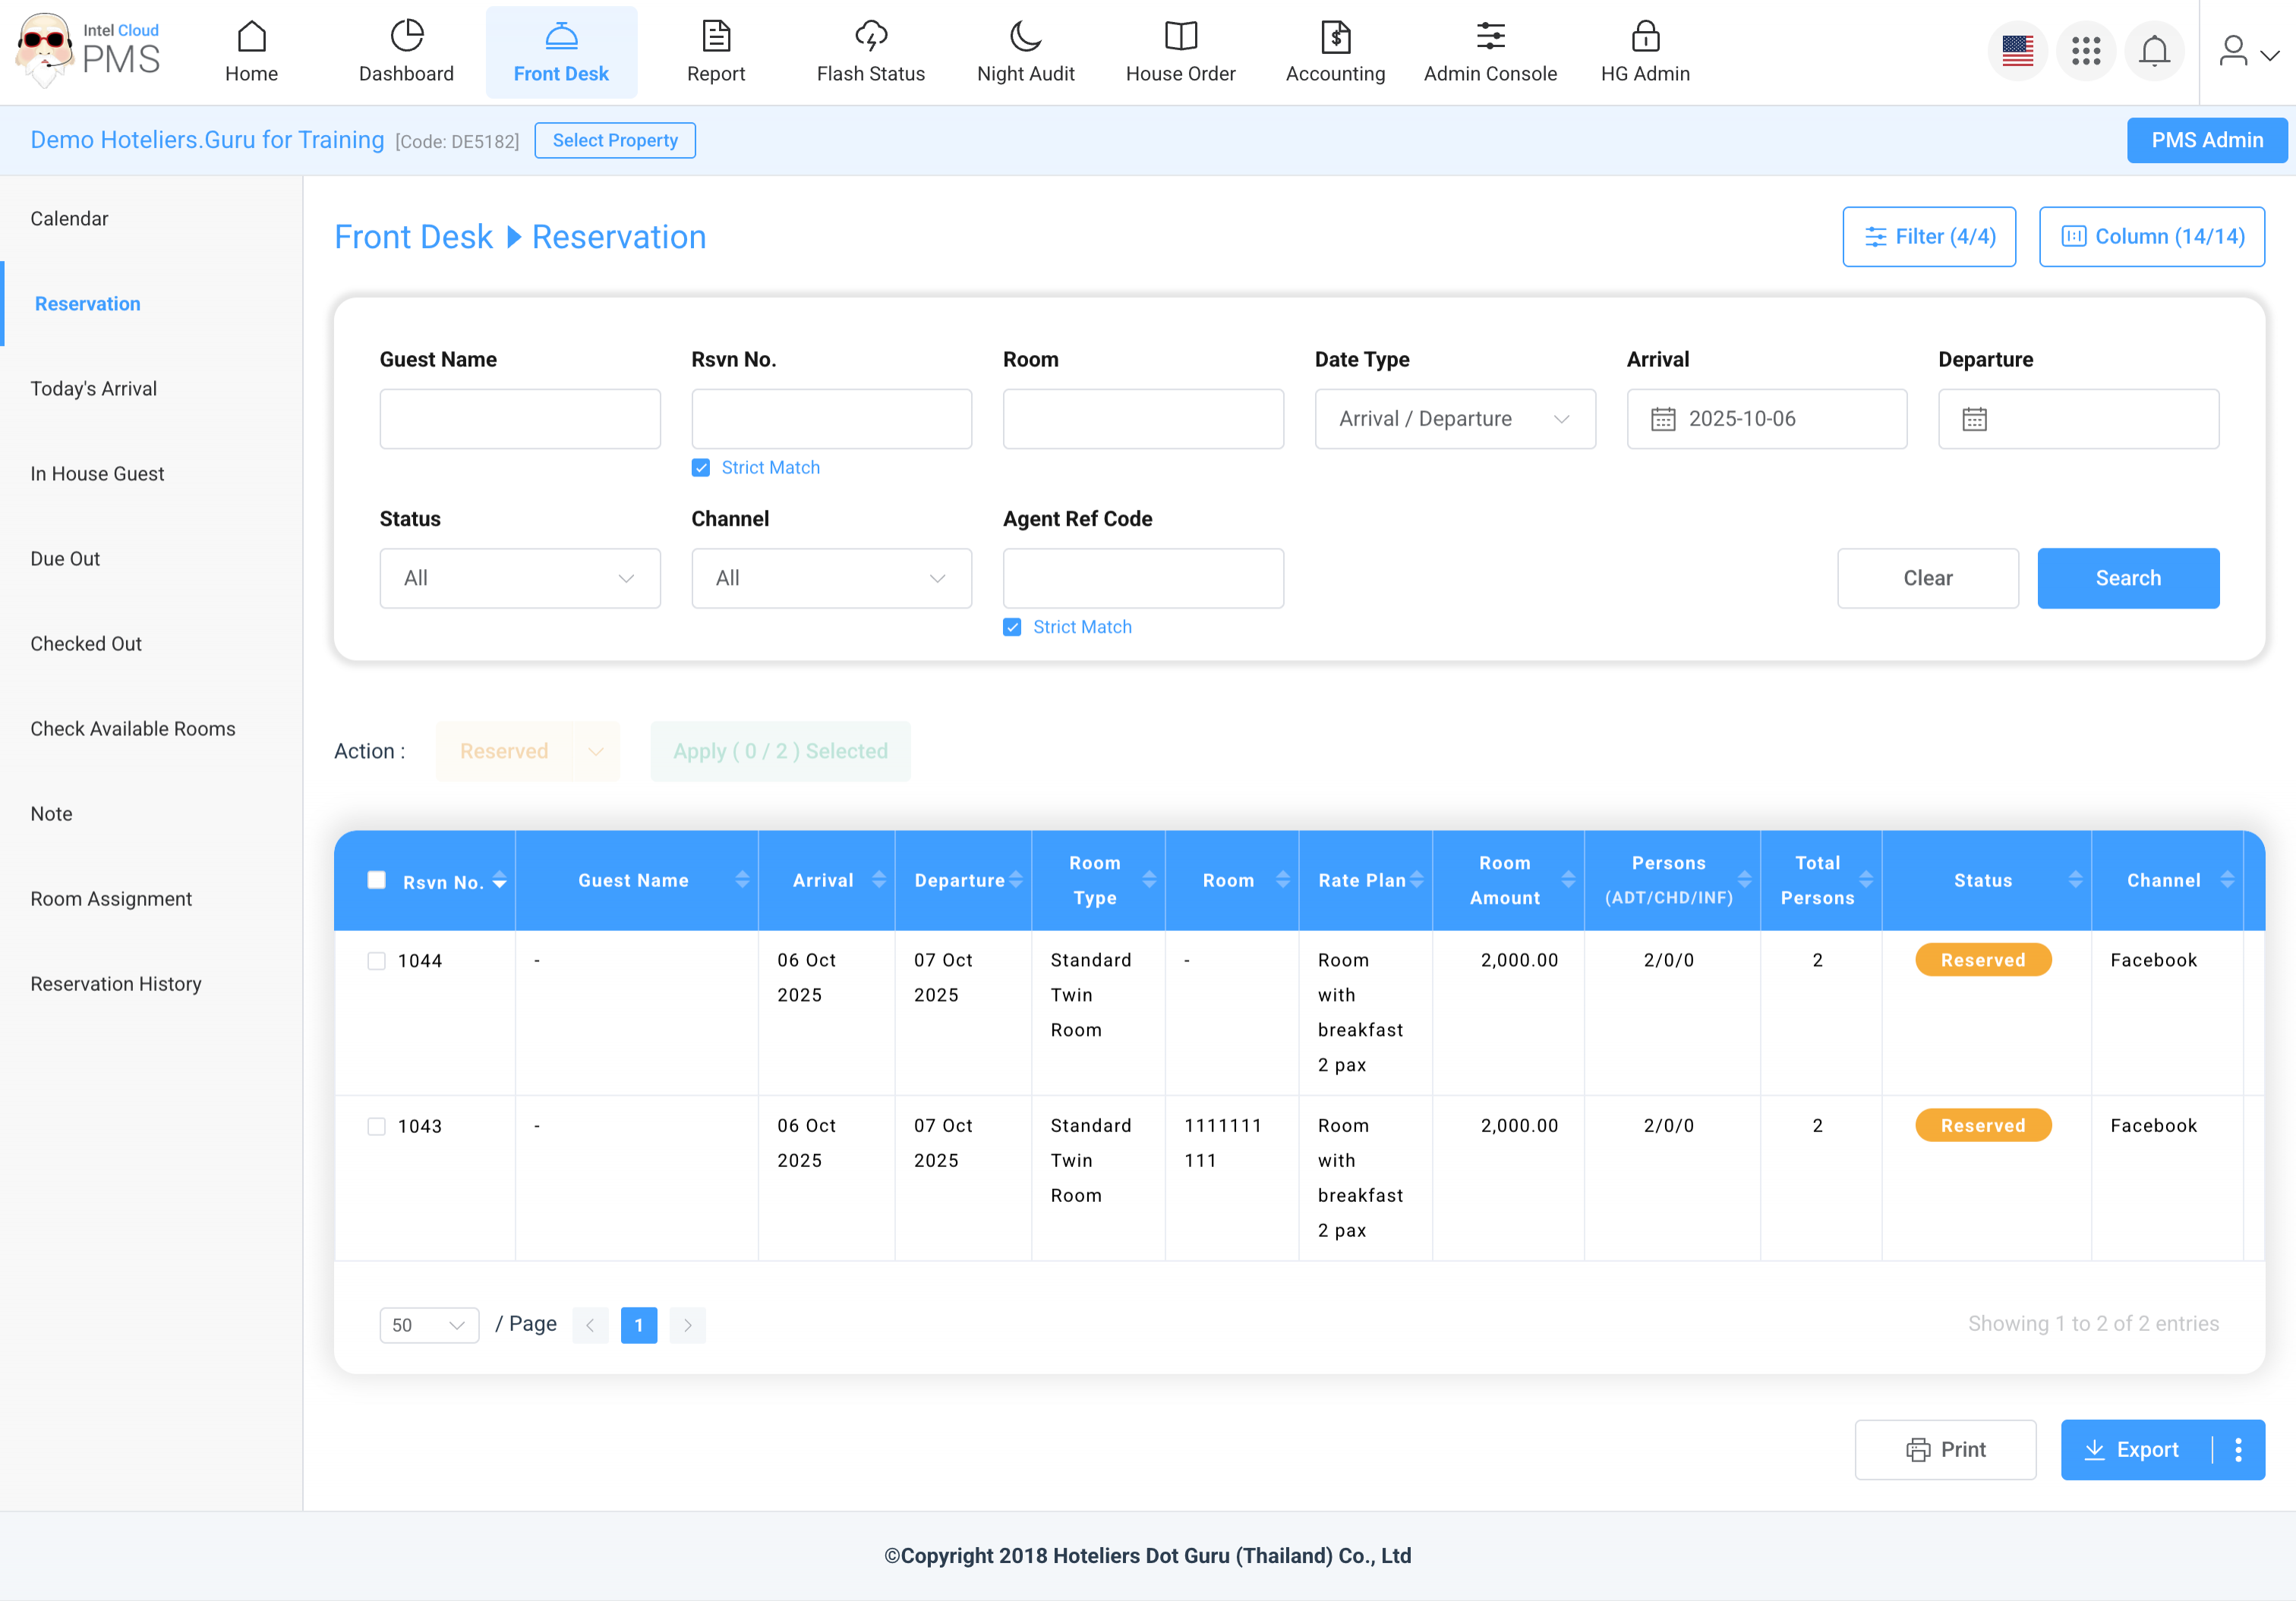Open the Departure calendar icon
2296x1601 pixels.
(x=1974, y=420)
